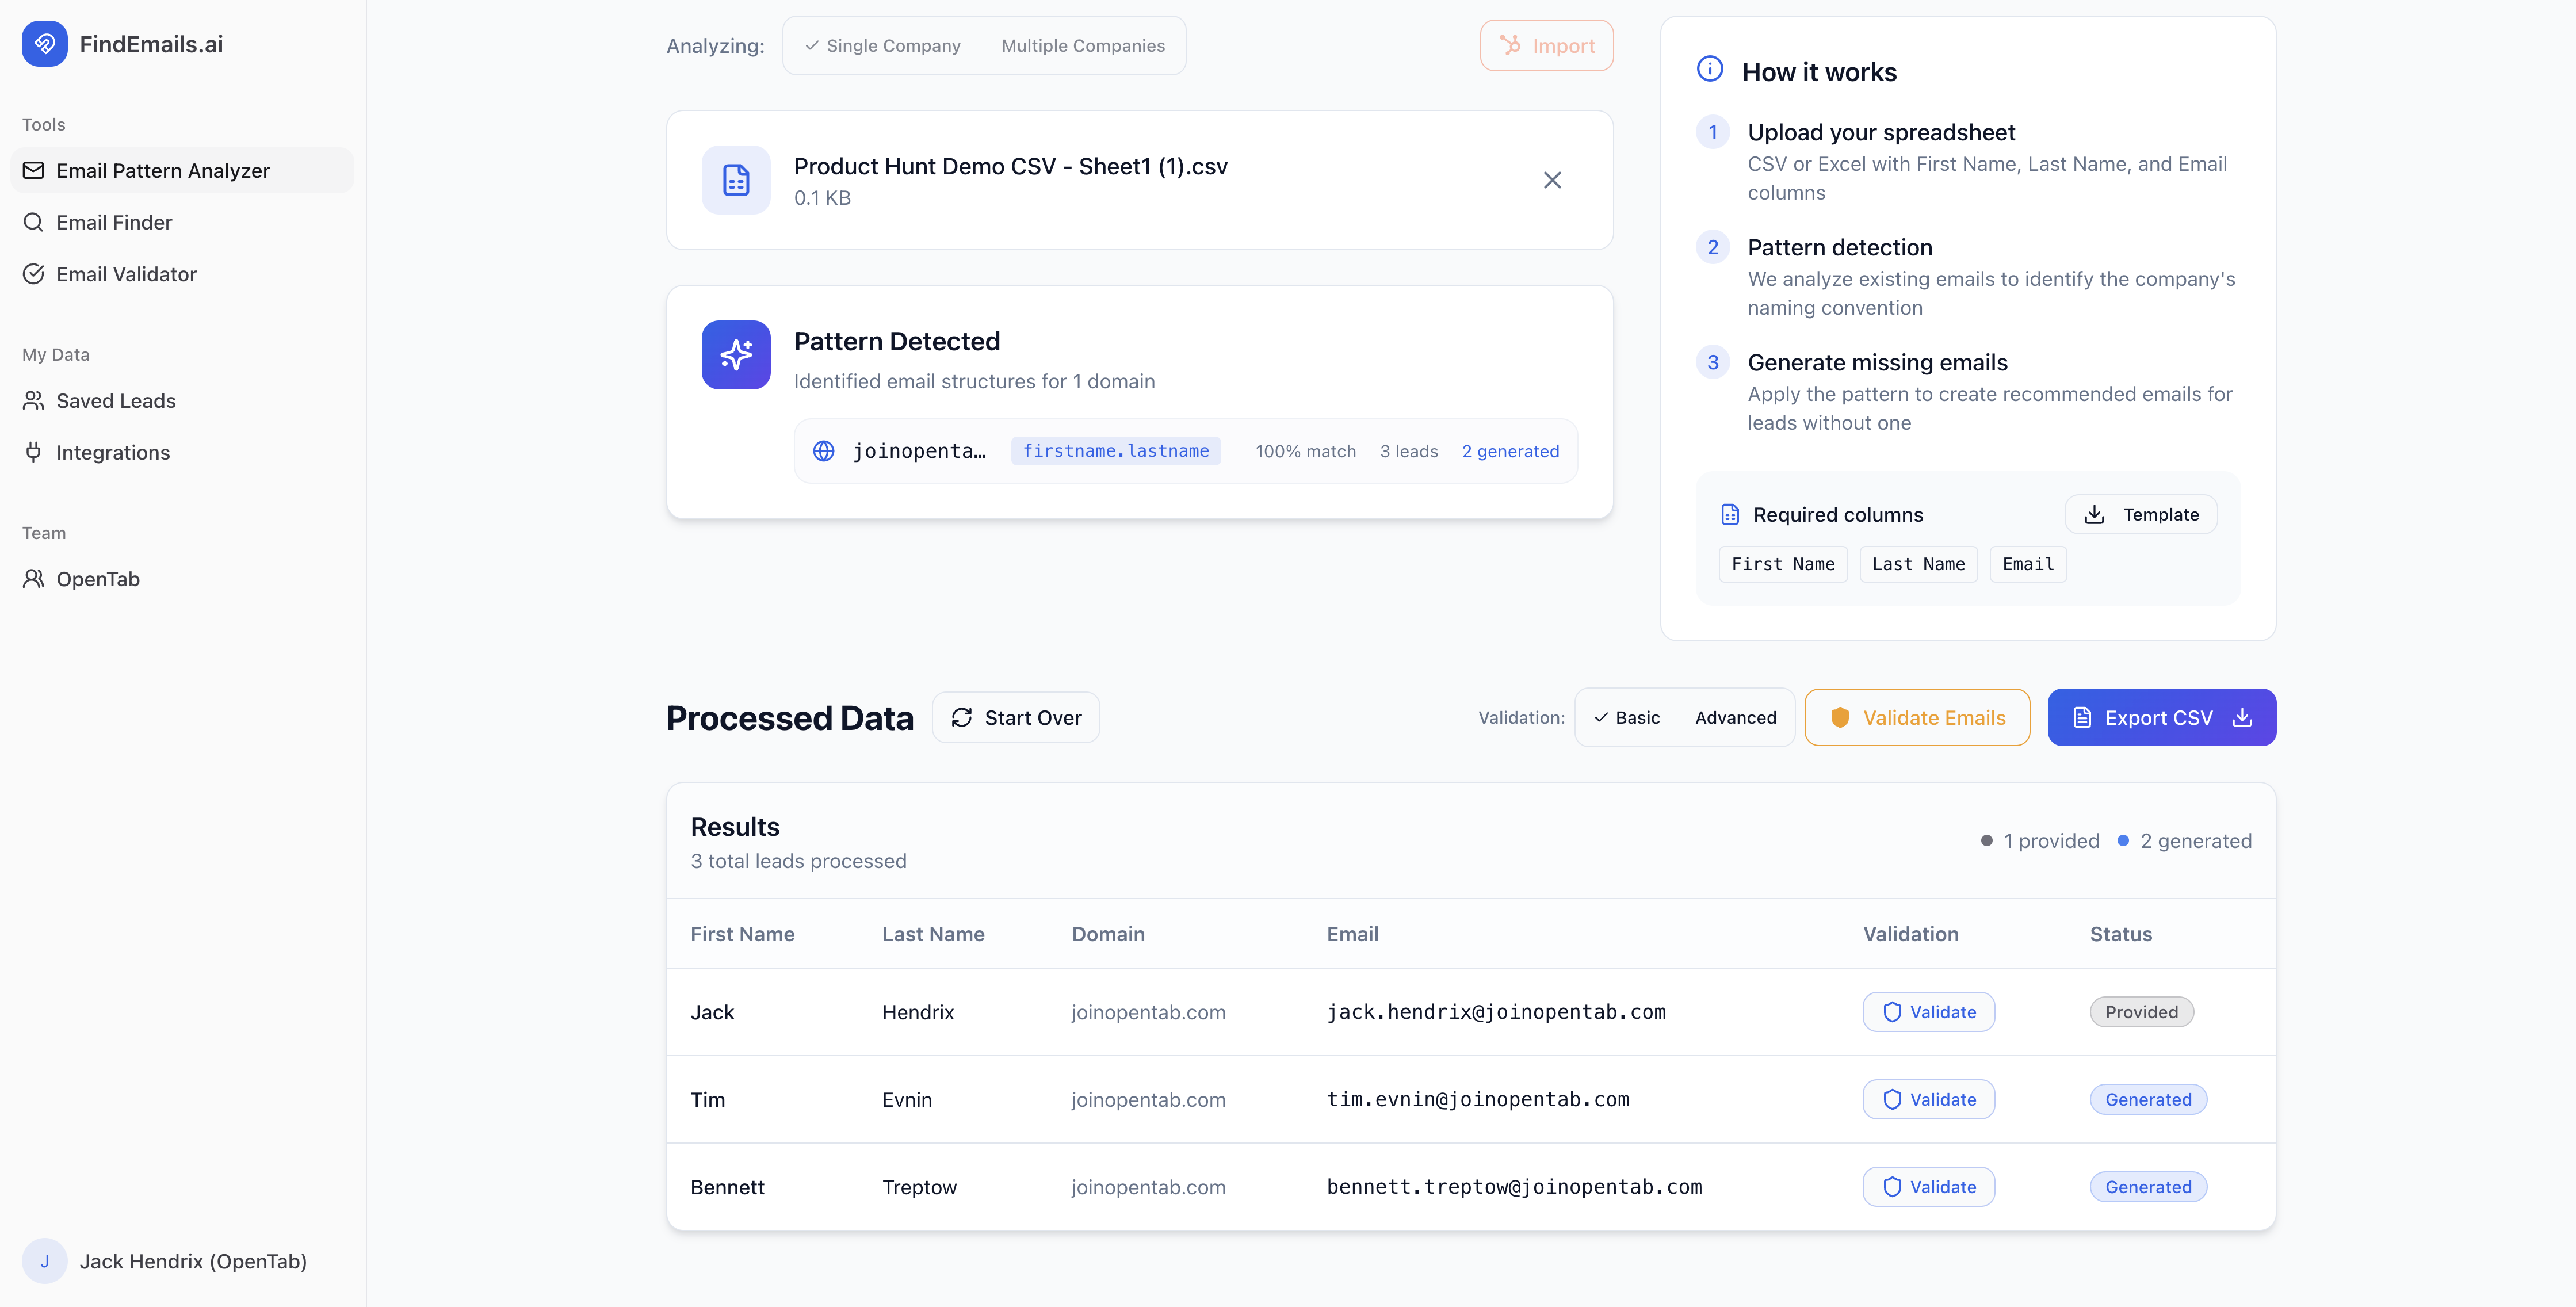
Task: Click Export CSV button
Action: click(2161, 717)
